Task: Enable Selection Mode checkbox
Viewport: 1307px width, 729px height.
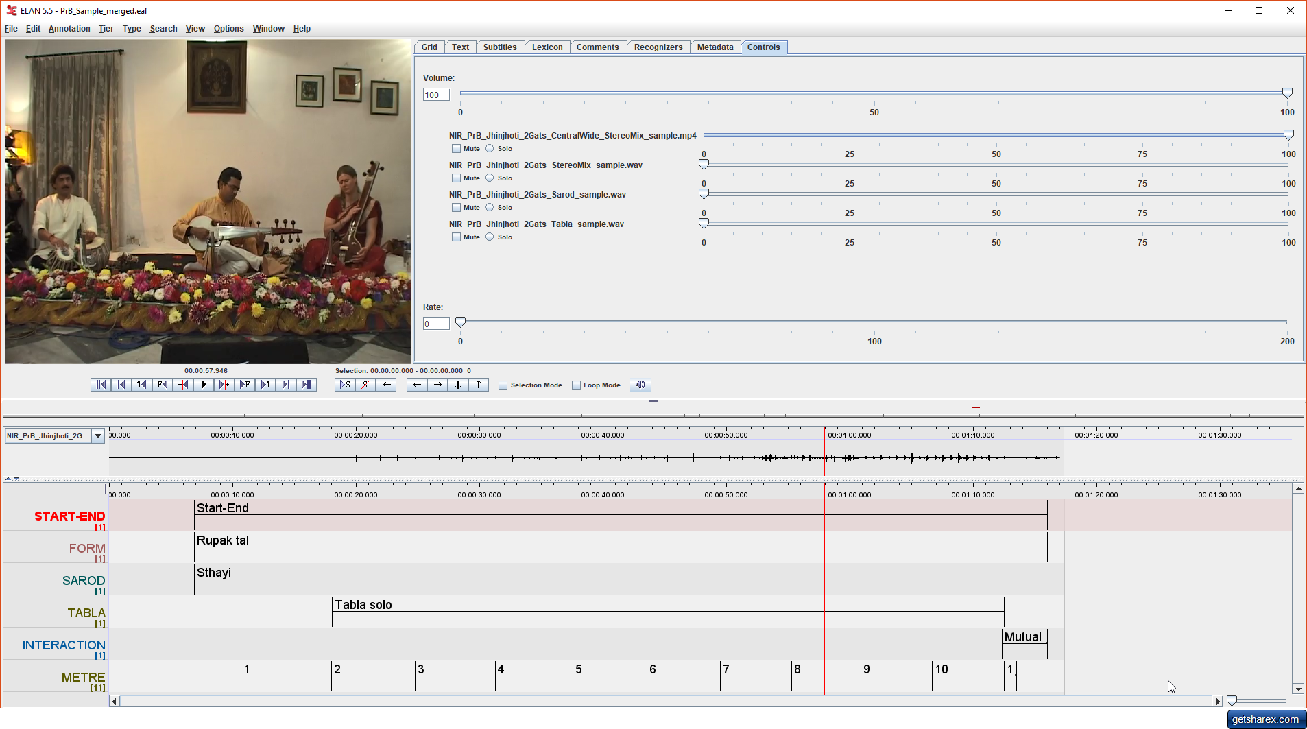Action: pyautogui.click(x=503, y=385)
